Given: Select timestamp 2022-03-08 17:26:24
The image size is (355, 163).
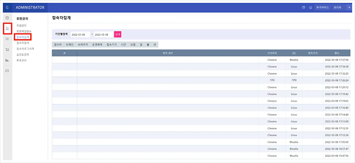Looking at the screenshot, I should (336, 80).
